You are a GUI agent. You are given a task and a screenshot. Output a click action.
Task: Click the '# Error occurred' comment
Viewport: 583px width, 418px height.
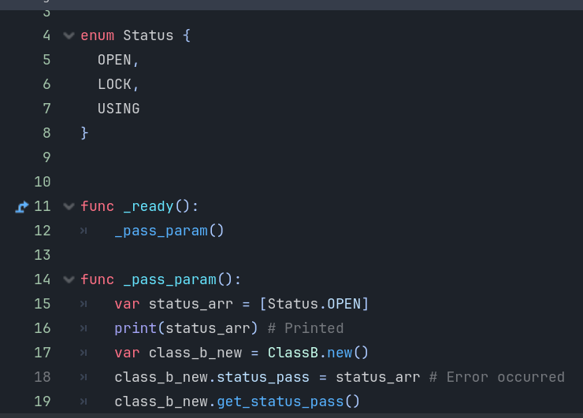pos(497,377)
